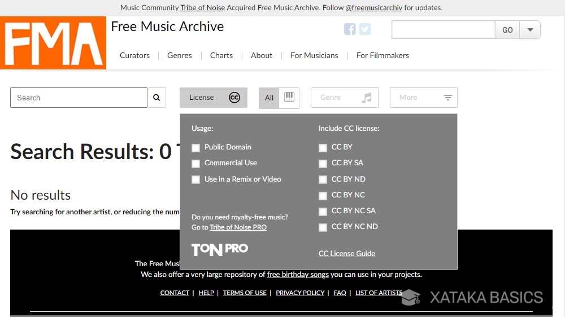Viewport: 565px width, 317px height.
Task: Open the Tribe of Noise PRO link
Action: pyautogui.click(x=238, y=227)
